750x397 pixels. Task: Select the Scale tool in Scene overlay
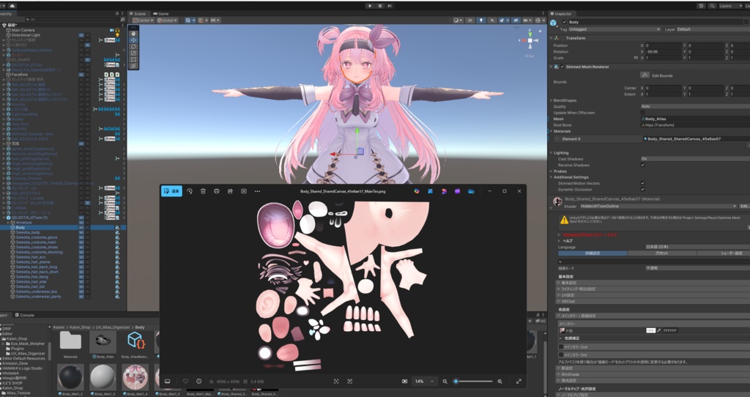click(x=134, y=53)
